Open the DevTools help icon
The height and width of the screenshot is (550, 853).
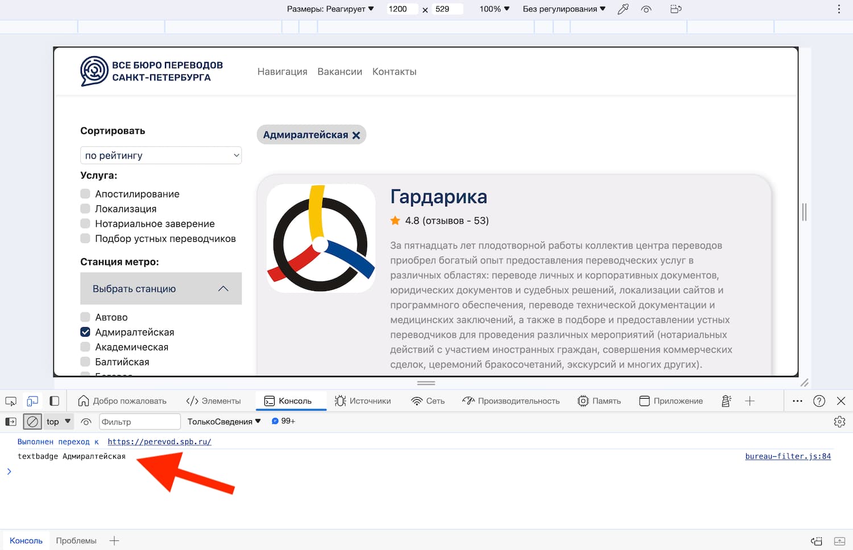819,401
